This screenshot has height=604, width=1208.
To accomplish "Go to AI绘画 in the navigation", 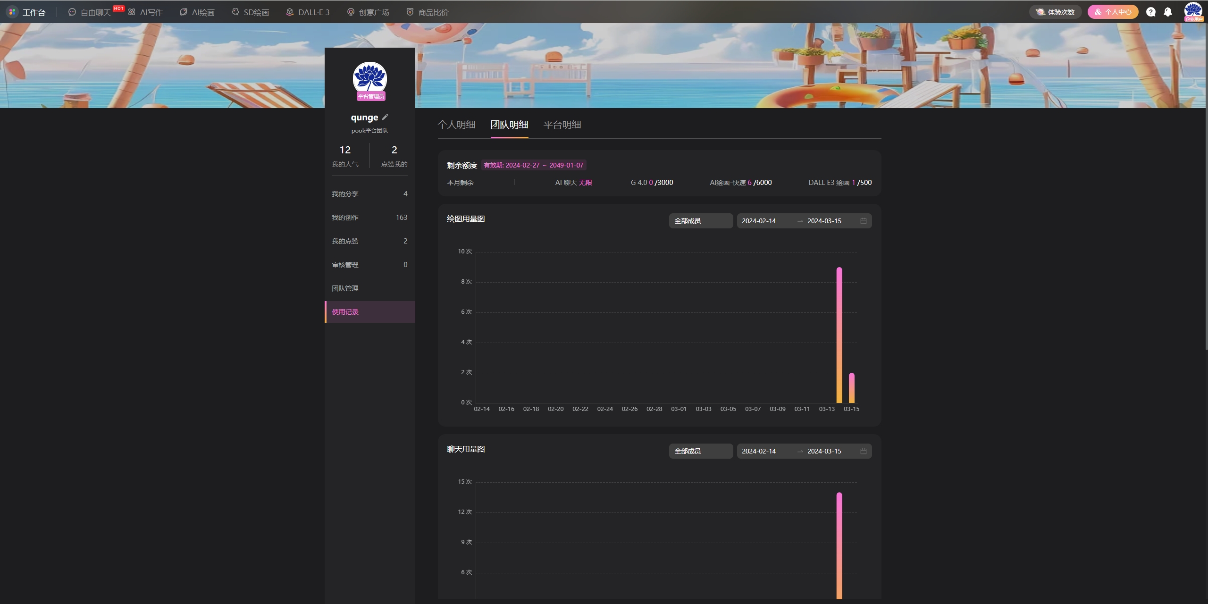I will pyautogui.click(x=203, y=12).
